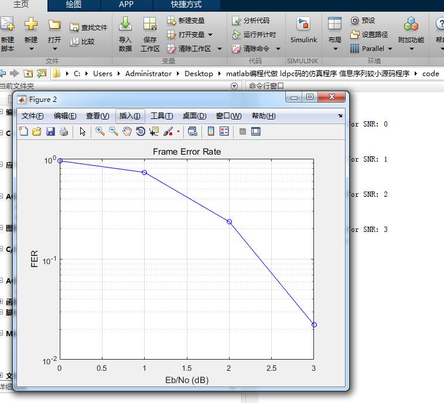Click the Frame Error Rate plot title
Image resolution: width=444 pixels, height=403 pixels.
pos(187,152)
